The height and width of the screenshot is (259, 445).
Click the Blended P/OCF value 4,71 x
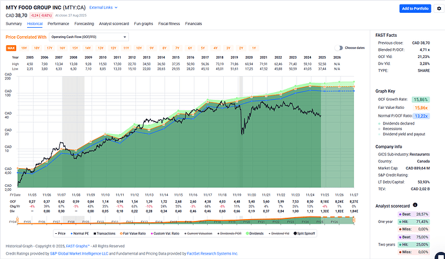pos(424,50)
